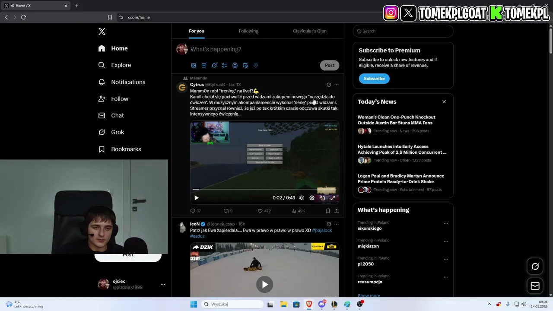Open Bookmarks in sidebar
The height and width of the screenshot is (311, 553).
pyautogui.click(x=120, y=149)
